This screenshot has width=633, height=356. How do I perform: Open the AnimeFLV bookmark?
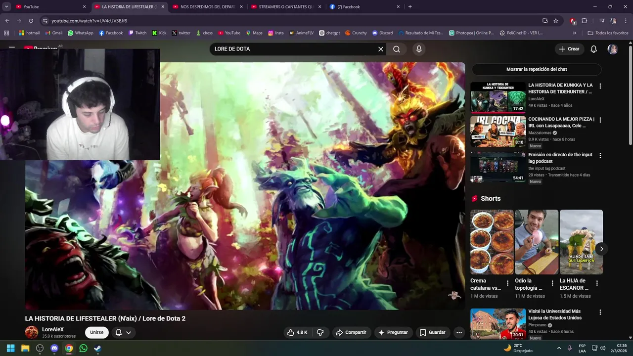tap(302, 33)
